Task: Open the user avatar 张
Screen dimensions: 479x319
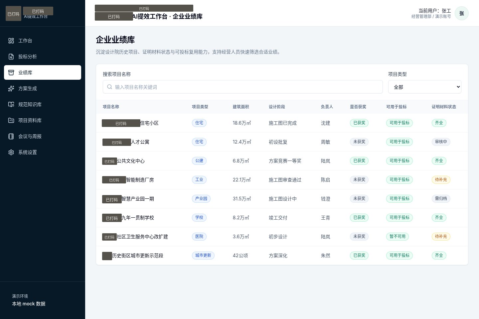Action: 462,13
